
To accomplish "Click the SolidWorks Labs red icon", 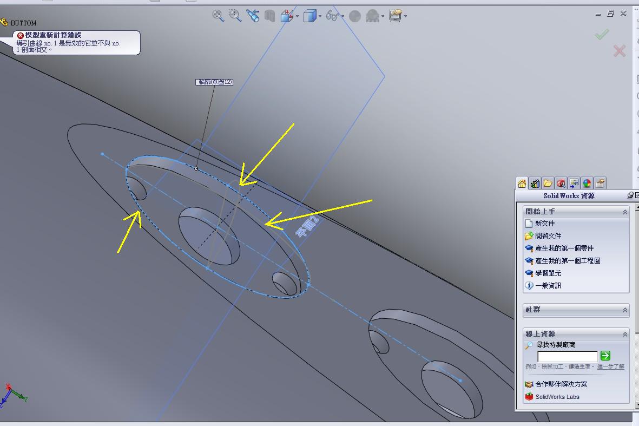I will click(x=529, y=396).
